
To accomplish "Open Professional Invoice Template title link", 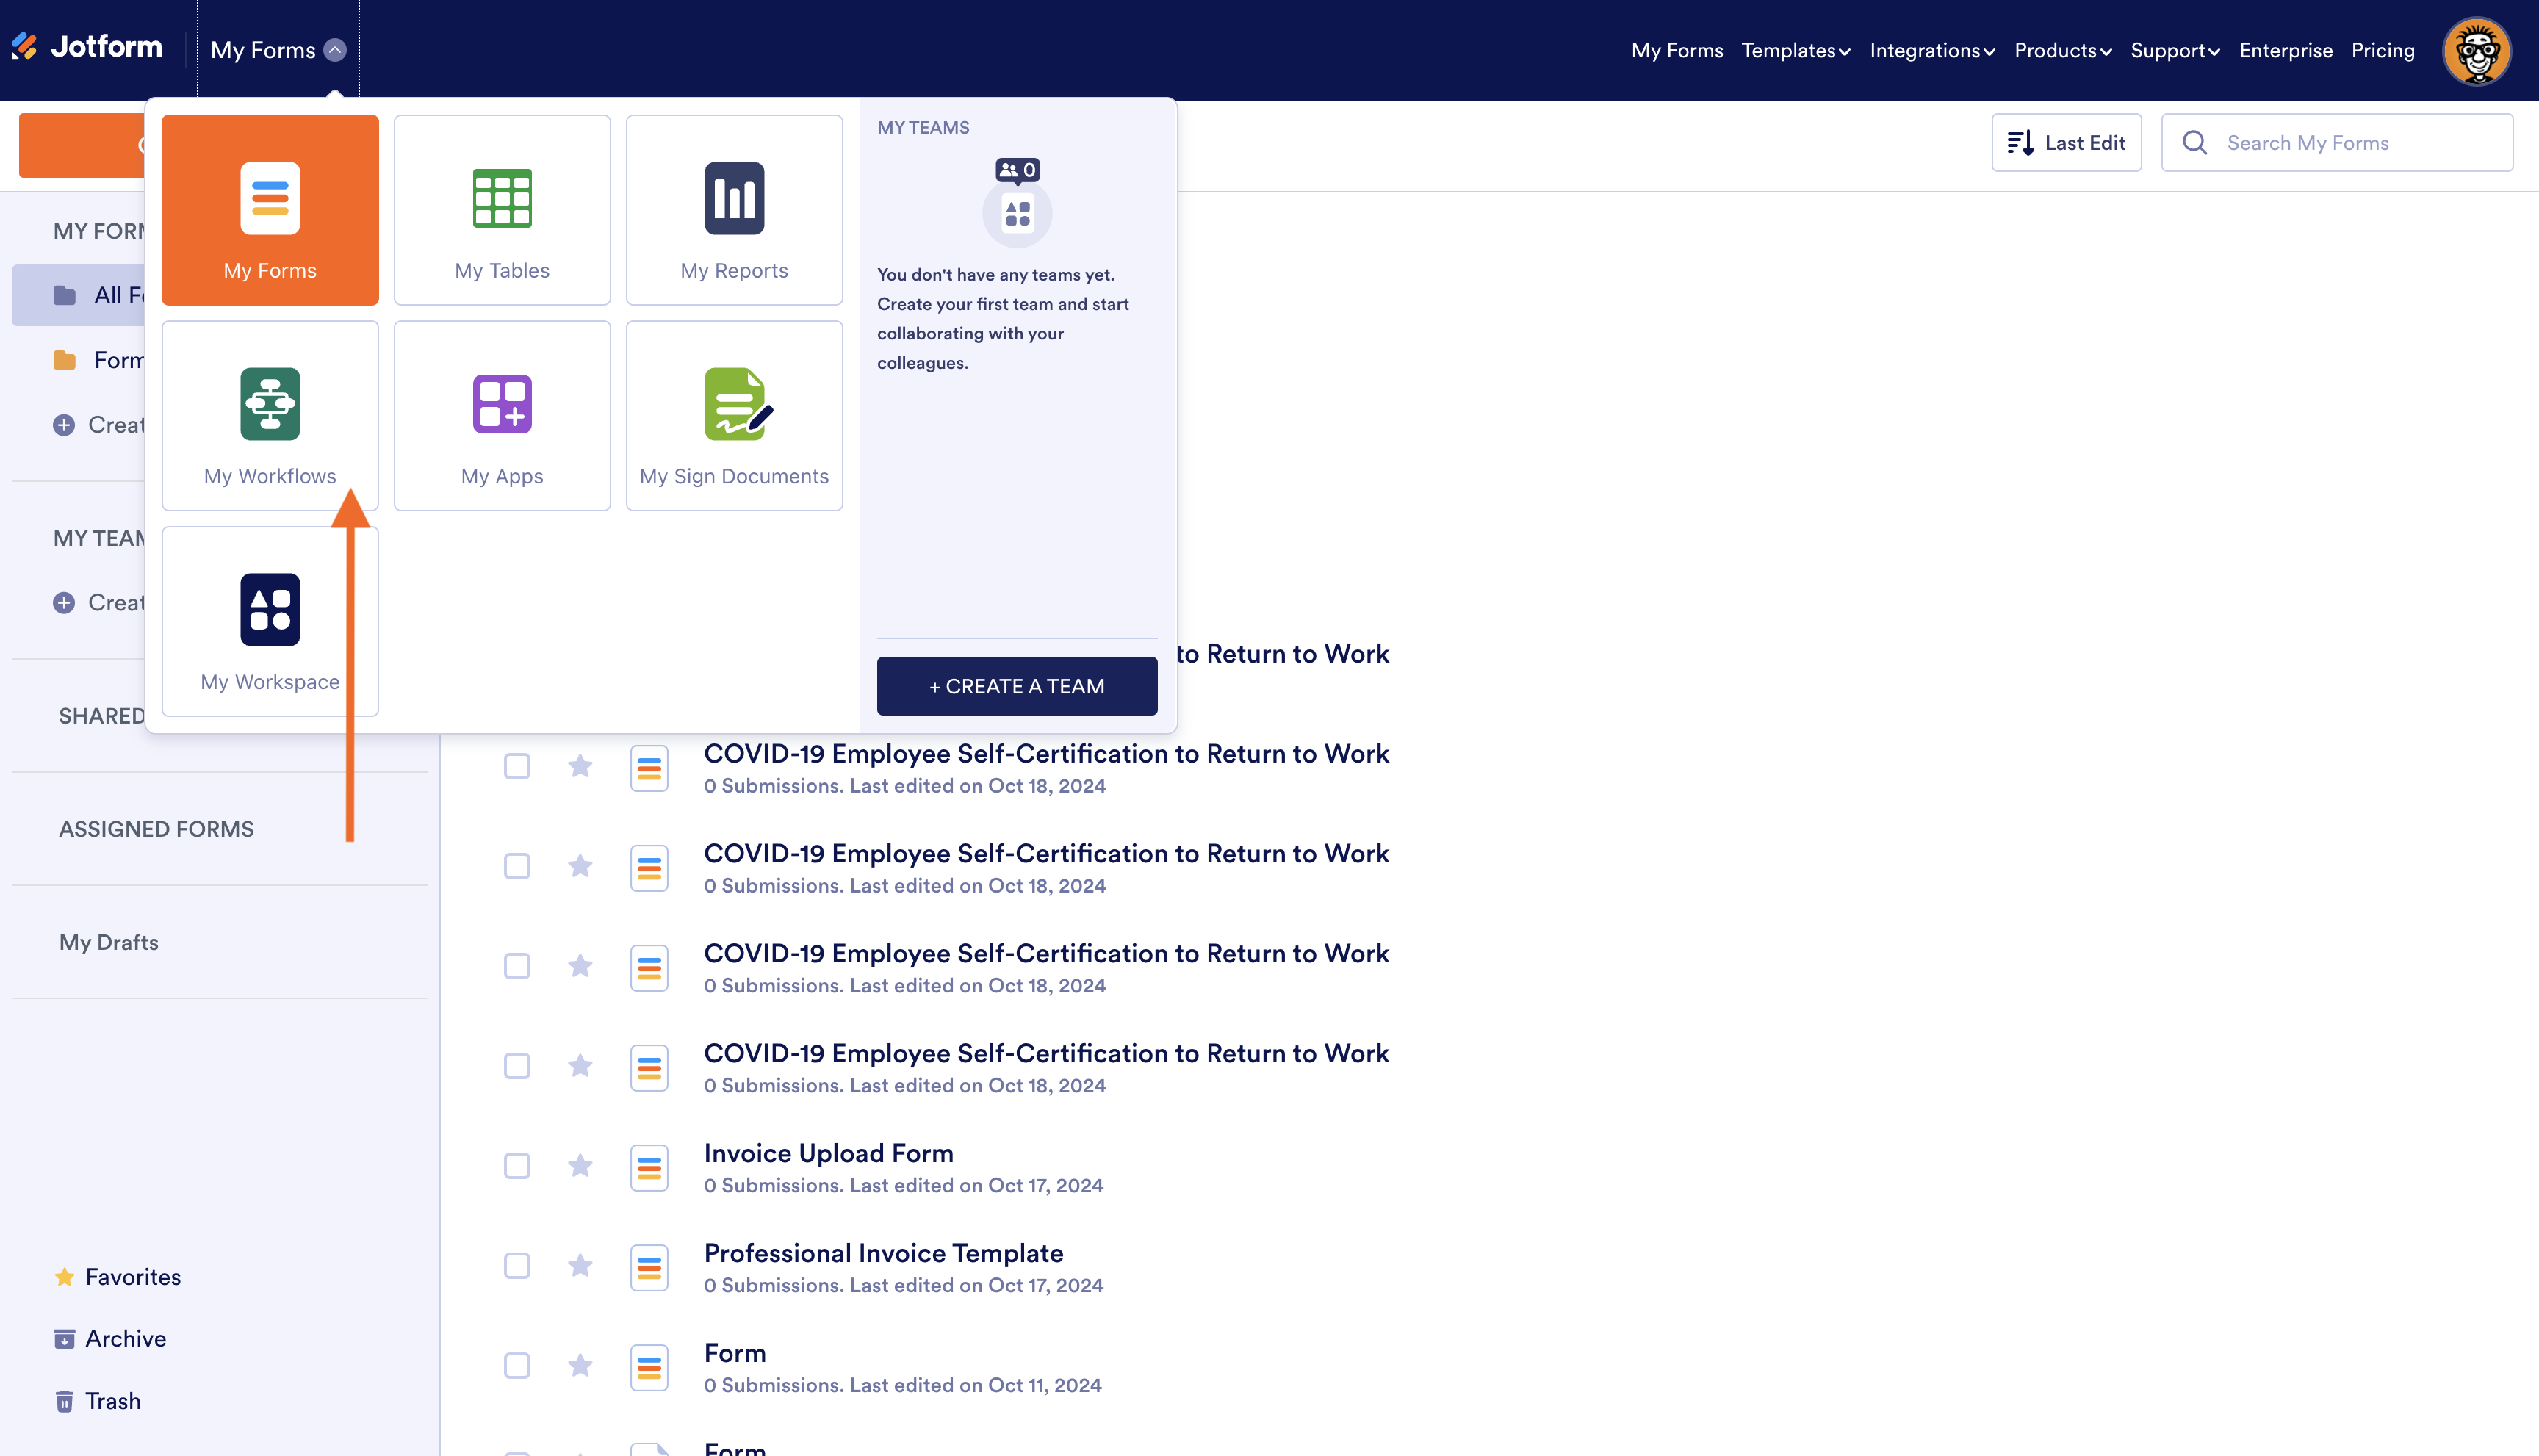I will [x=883, y=1253].
